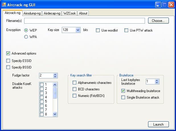The height and width of the screenshot is (131, 176).
Task: Click the Choose... button
Action: click(x=158, y=21)
